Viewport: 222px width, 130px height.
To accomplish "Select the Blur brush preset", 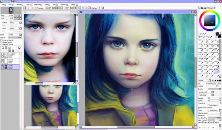I will pyautogui.click(x=216, y=58).
